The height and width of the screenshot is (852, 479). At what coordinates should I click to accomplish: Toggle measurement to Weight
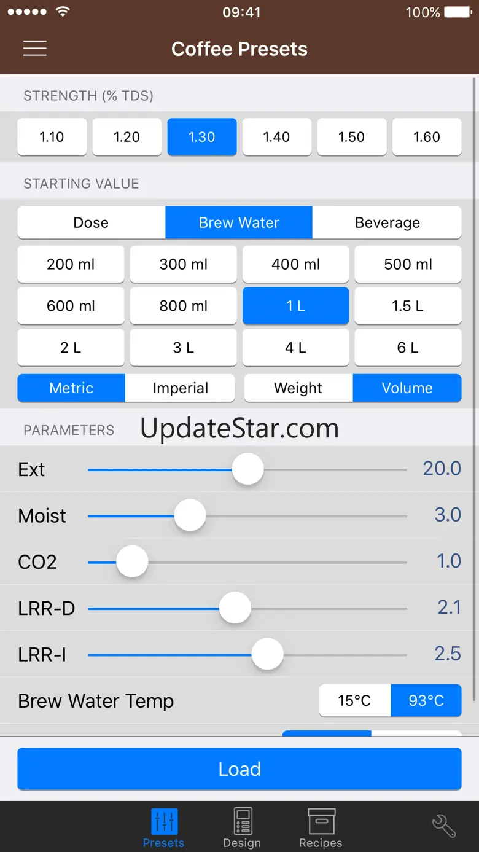[x=298, y=388]
